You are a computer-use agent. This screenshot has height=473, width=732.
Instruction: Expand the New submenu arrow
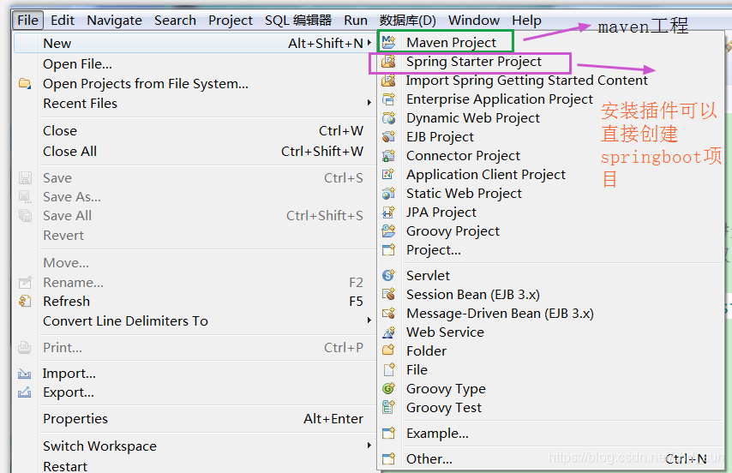click(369, 43)
